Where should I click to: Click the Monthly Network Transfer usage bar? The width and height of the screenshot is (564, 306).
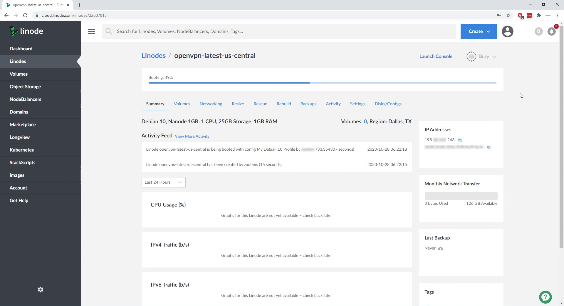pos(461,196)
